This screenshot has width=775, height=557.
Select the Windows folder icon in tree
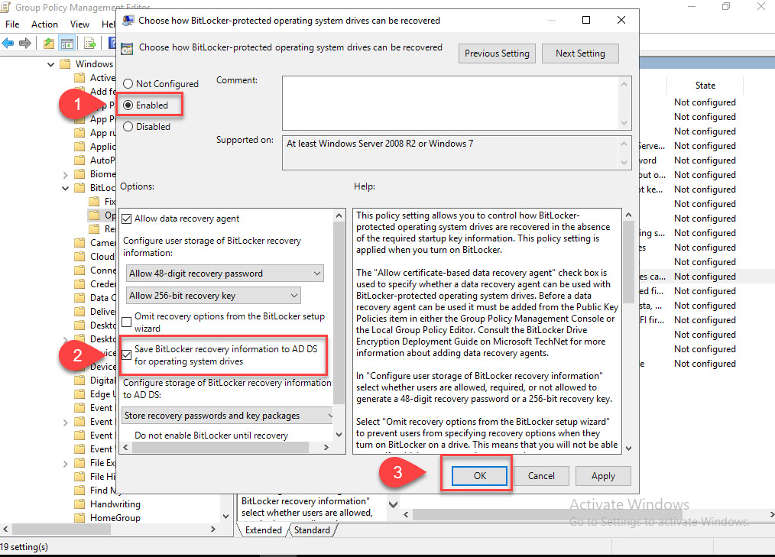65,64
